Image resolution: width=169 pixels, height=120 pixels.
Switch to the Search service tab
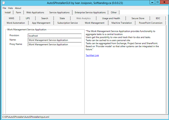[45, 18]
